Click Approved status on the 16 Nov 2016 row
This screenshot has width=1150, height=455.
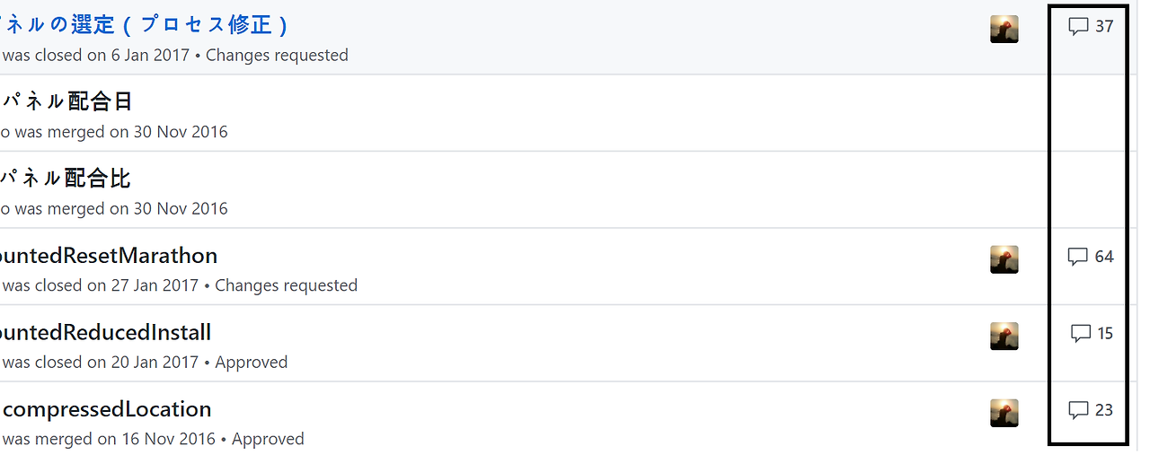tap(268, 439)
